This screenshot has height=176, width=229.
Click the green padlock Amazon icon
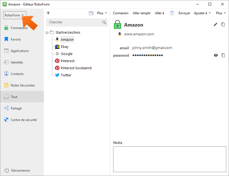118,24
